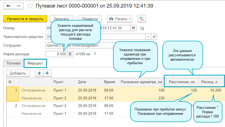Click Провести button
225x127 pixels.
pyautogui.click(x=90, y=19)
